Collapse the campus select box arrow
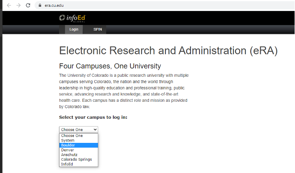 (95, 129)
